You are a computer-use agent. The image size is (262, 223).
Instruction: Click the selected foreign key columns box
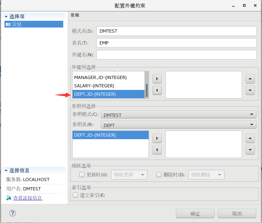pyautogui.click(x=204, y=85)
